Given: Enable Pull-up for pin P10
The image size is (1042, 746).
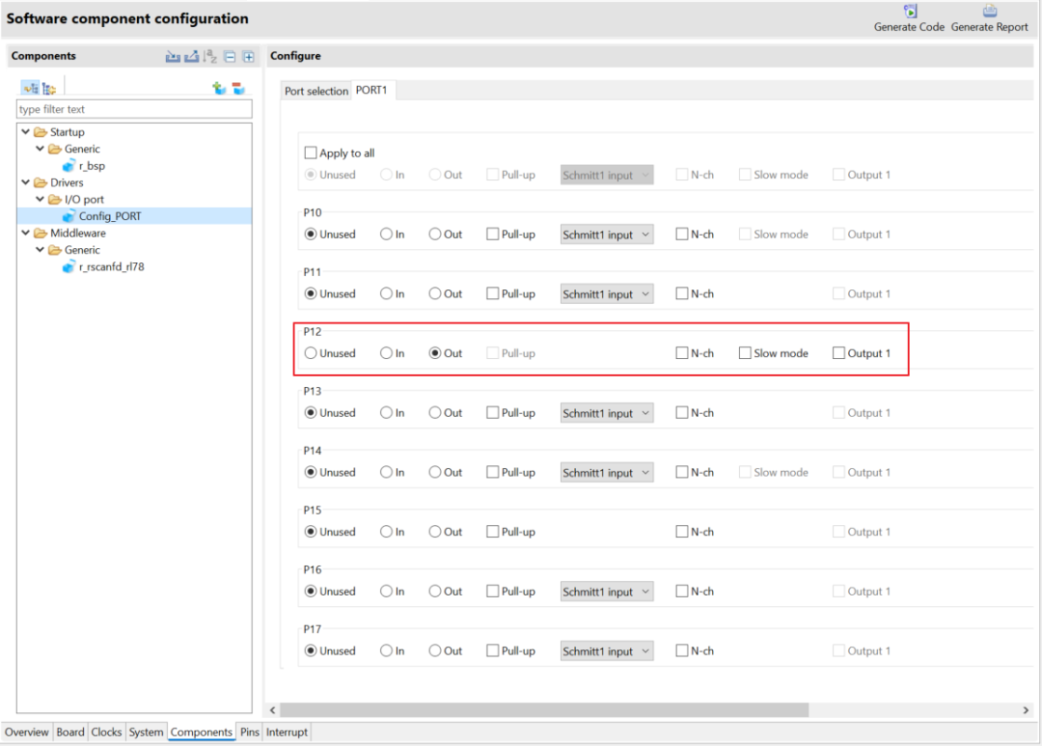Looking at the screenshot, I should [x=492, y=235].
